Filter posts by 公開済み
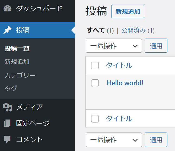This screenshot has height=151, width=175. 133,30
